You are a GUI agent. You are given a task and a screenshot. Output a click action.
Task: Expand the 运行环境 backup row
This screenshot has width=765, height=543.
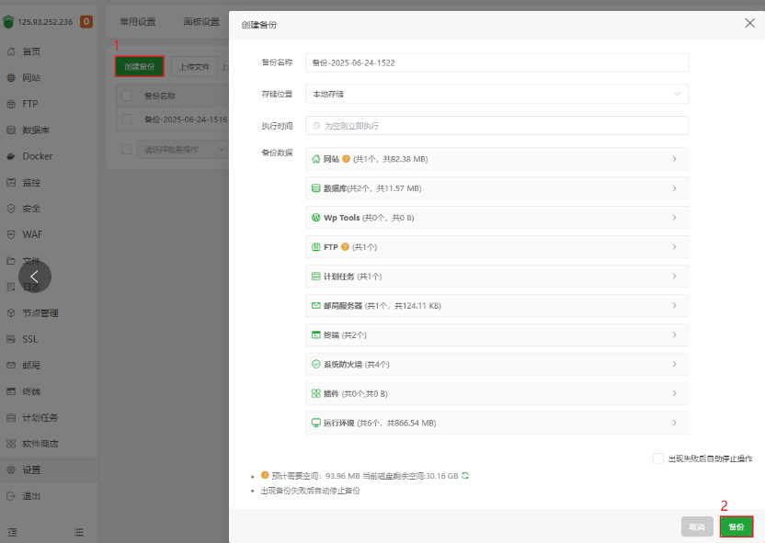click(497, 423)
